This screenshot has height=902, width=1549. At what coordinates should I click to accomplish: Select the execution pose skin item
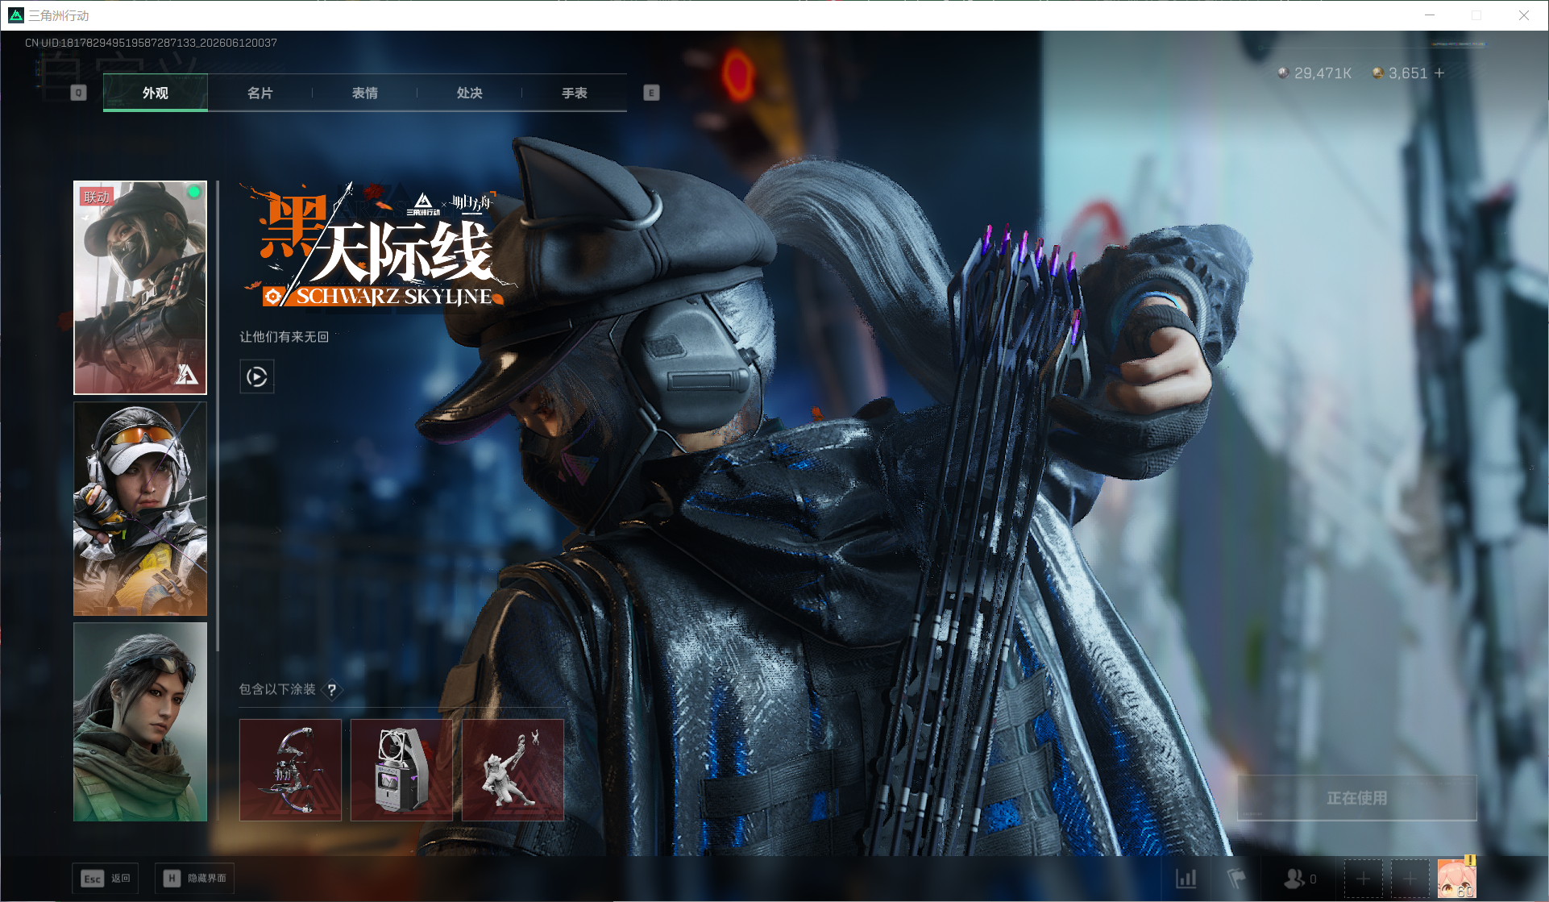pos(513,770)
